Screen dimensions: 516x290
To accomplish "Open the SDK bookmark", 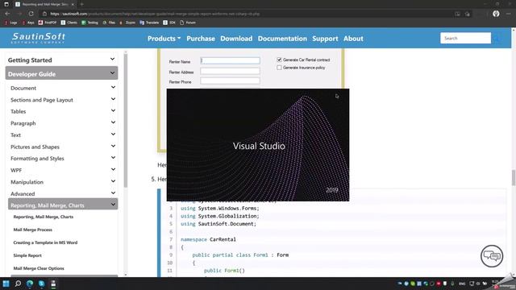I will point(169,23).
